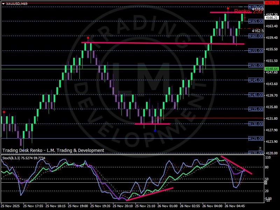Open the chart dropdown triangle beside XAUUSD,M69
The image size is (280, 210).
point(3,3)
